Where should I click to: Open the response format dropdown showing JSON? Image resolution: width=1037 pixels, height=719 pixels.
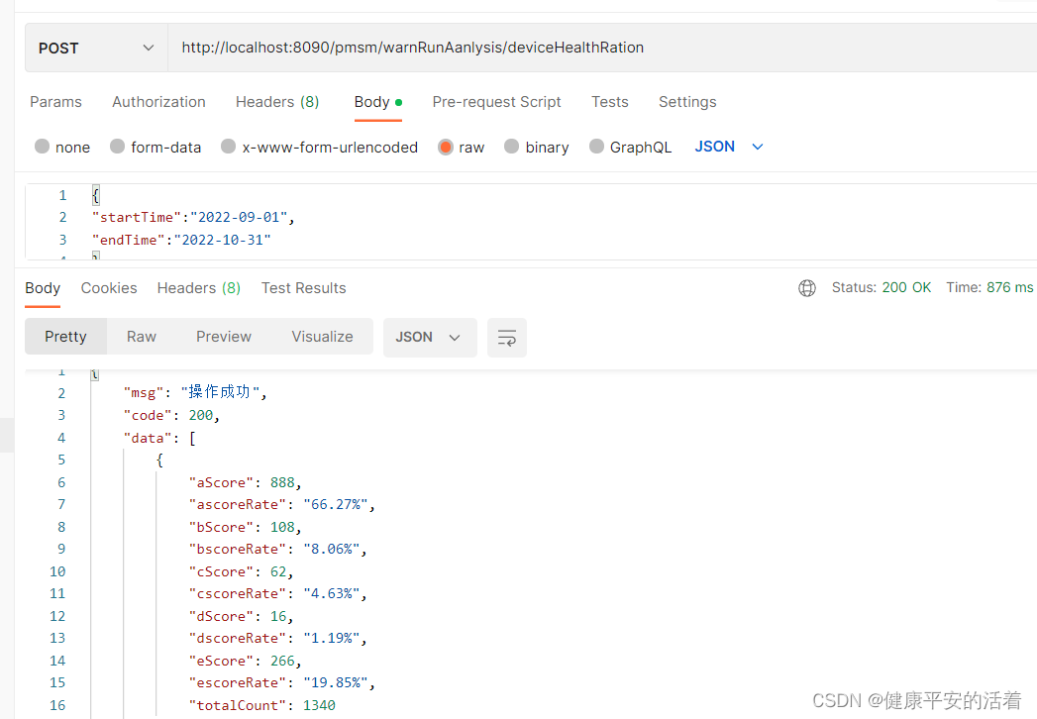click(x=430, y=337)
